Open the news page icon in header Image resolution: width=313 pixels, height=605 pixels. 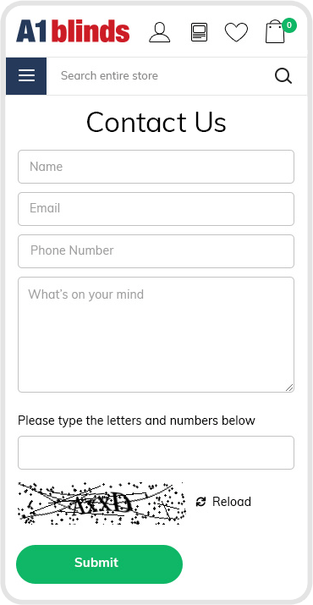tap(199, 32)
